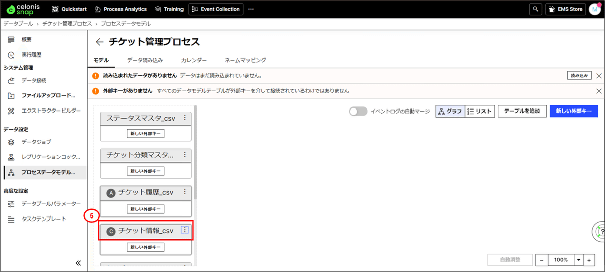
Task: Go back using arrow beside チケット管理プロセス
Action: (x=100, y=42)
